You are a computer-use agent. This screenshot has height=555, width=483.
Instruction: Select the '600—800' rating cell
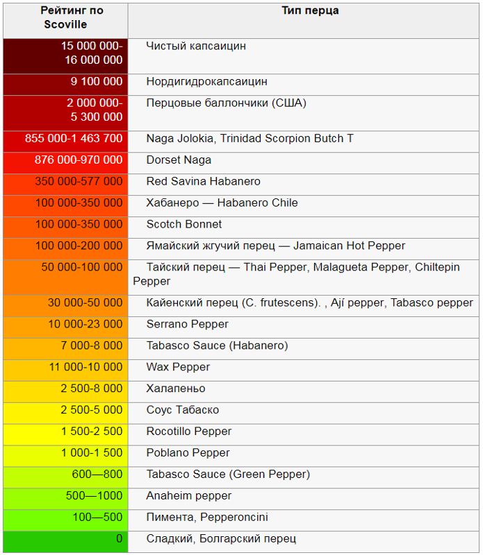65,477
